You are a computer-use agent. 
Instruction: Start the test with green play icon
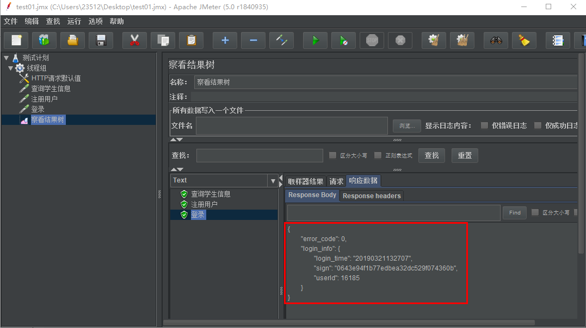click(315, 40)
